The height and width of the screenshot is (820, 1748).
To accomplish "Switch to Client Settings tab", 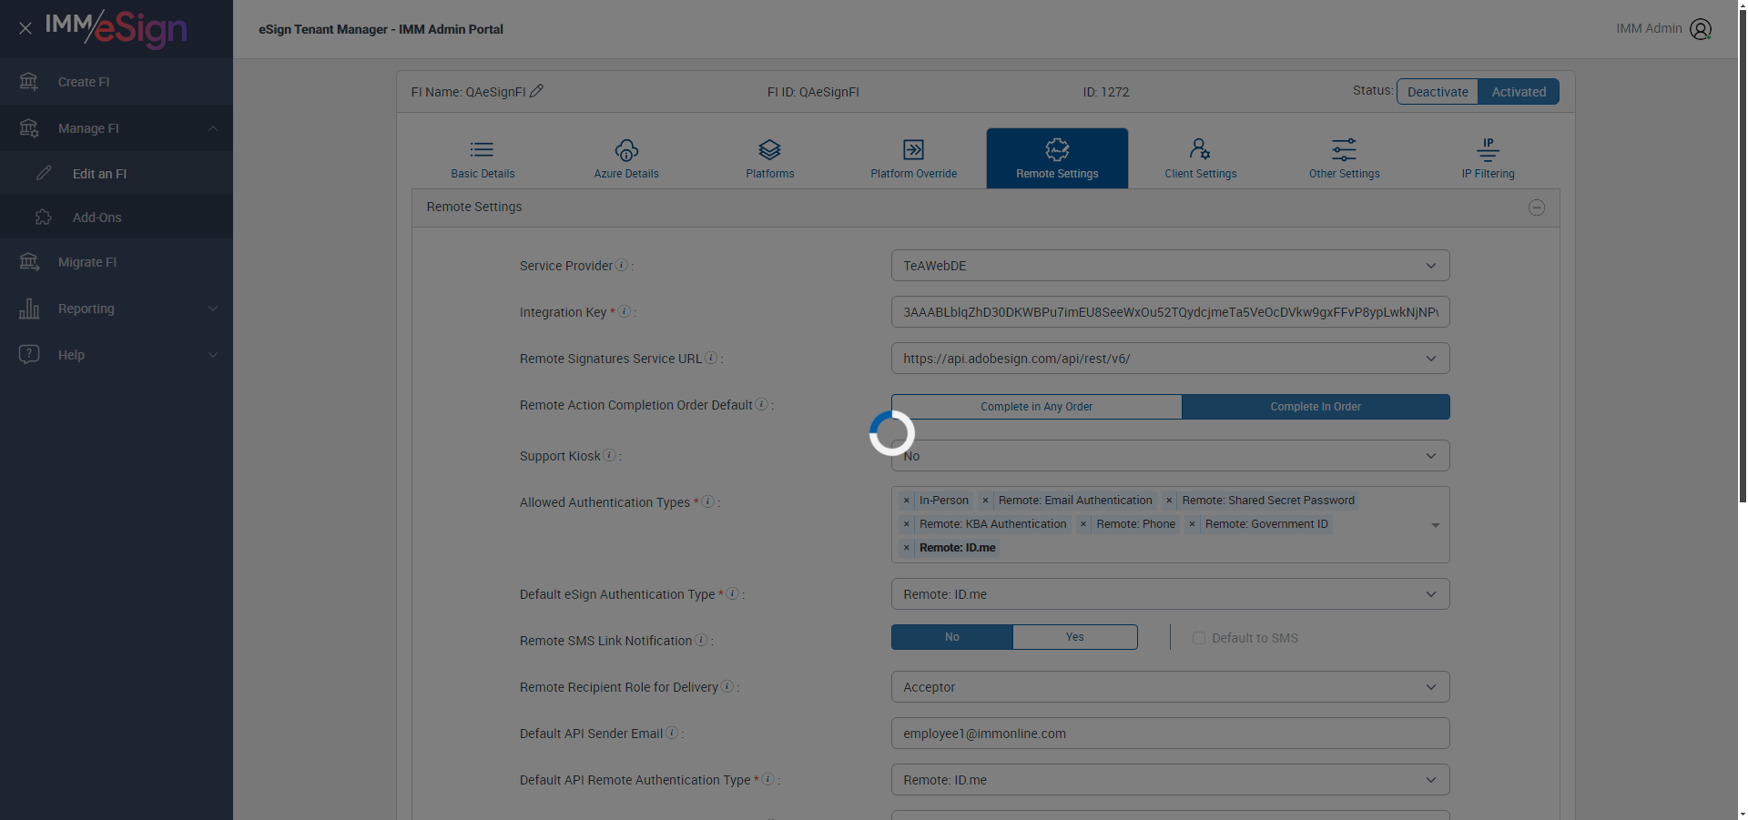I will click(1201, 158).
